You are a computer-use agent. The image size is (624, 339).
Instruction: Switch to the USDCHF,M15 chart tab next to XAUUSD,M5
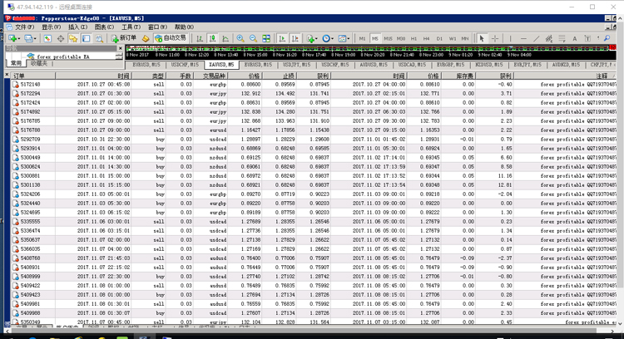pyautogui.click(x=185, y=64)
